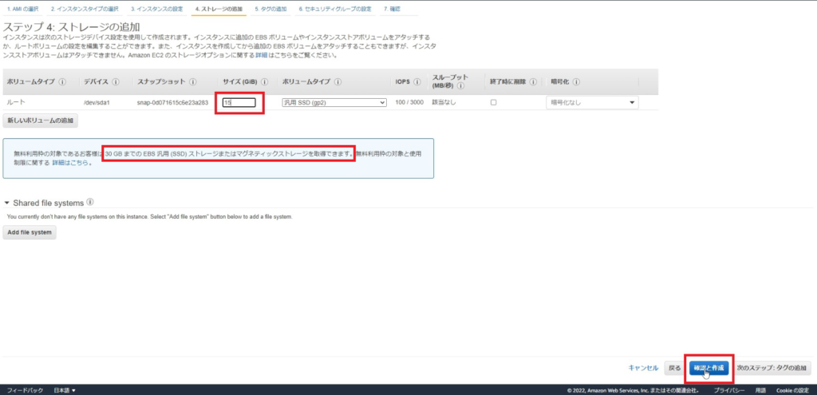This screenshot has width=817, height=395.
Task: Go to step 3 インスタンスの設定 tab
Action: 157,9
